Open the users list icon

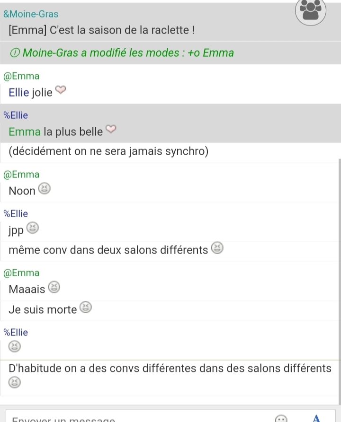[x=311, y=11]
